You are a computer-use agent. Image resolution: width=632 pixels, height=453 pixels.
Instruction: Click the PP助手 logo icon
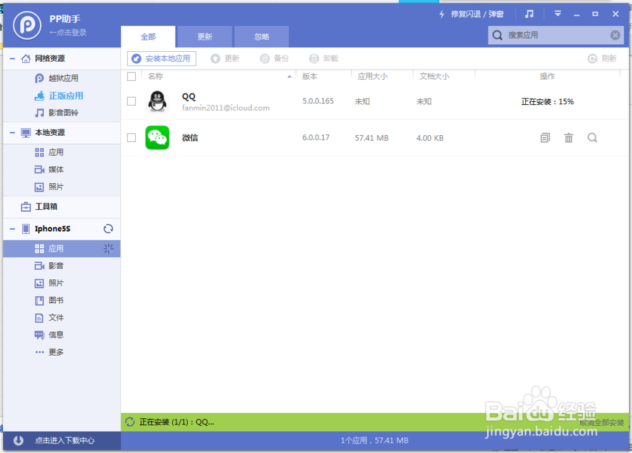pyautogui.click(x=27, y=25)
